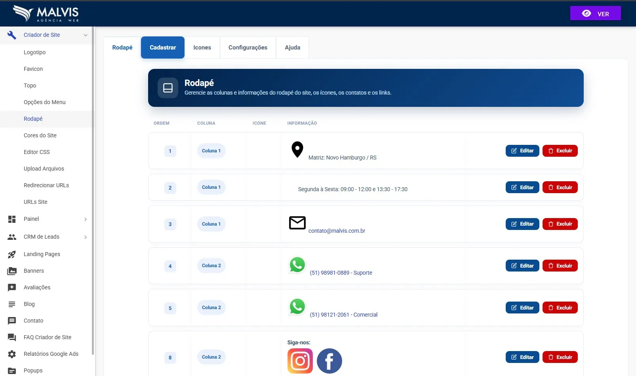
Task: Click the Landing Pages rocket icon
Action: tap(12, 254)
